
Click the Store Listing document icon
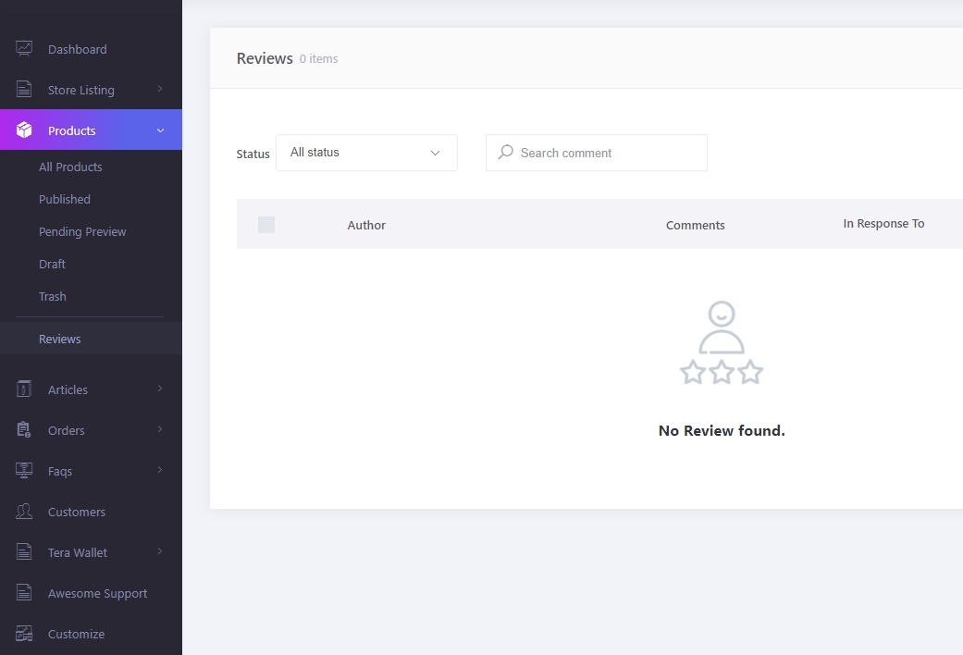pyautogui.click(x=24, y=90)
